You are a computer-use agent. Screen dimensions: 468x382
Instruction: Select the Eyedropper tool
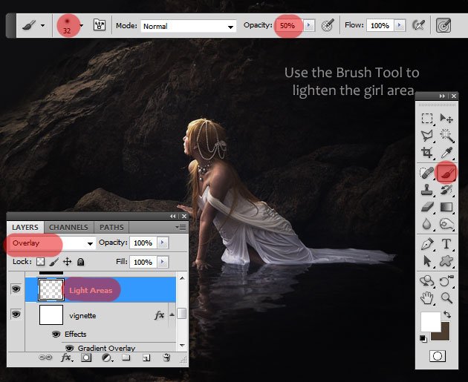click(446, 153)
